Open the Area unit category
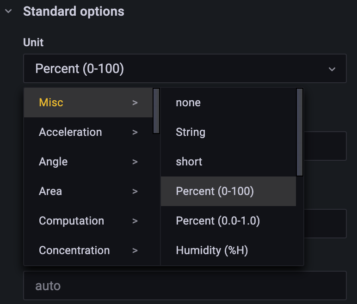Image resolution: width=357 pixels, height=304 pixels. 50,191
